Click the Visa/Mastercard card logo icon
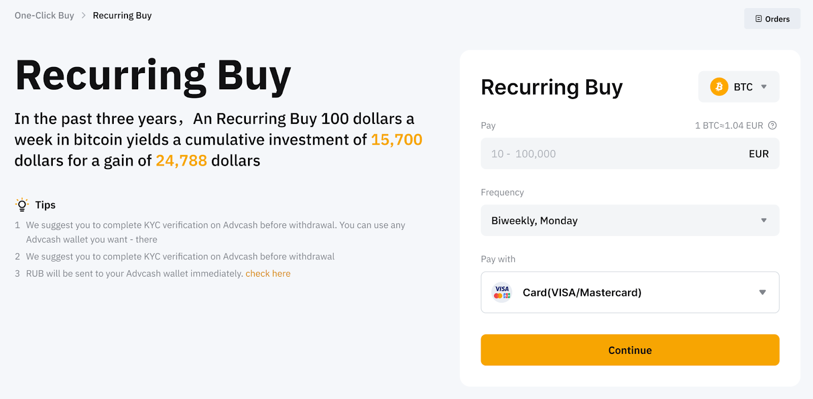 [x=502, y=292]
